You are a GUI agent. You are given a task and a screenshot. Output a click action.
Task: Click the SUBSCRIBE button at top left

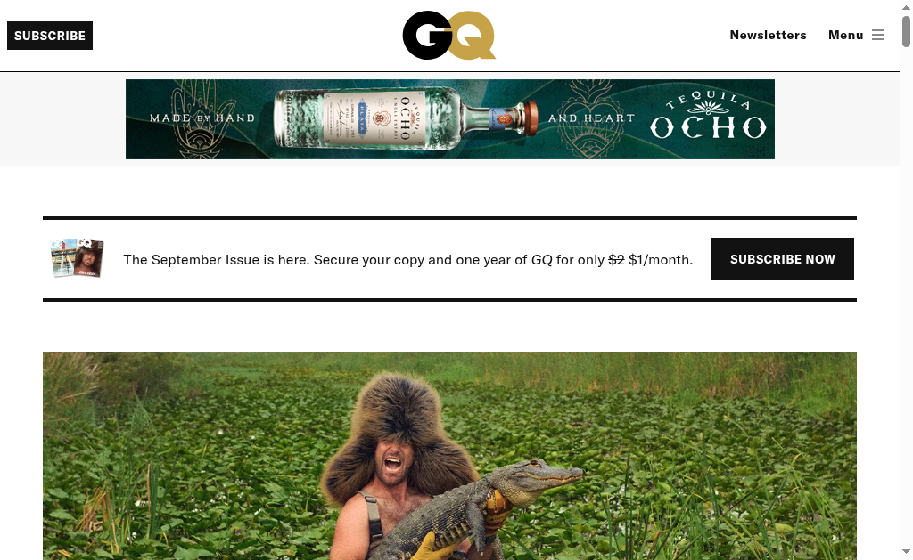point(50,36)
